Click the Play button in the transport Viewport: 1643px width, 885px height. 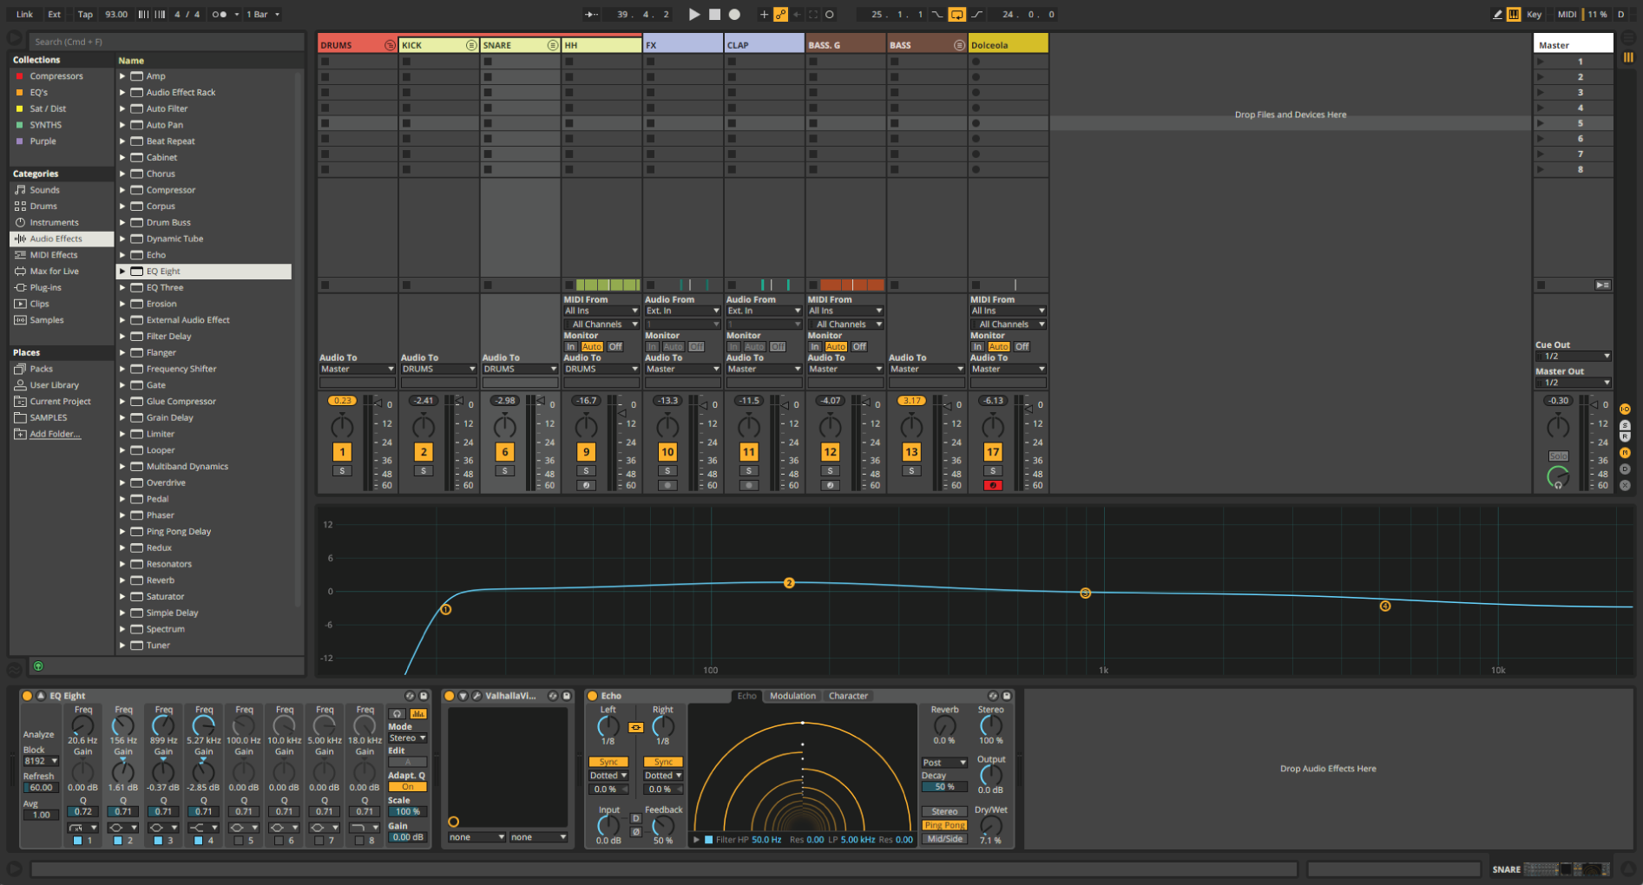(693, 14)
